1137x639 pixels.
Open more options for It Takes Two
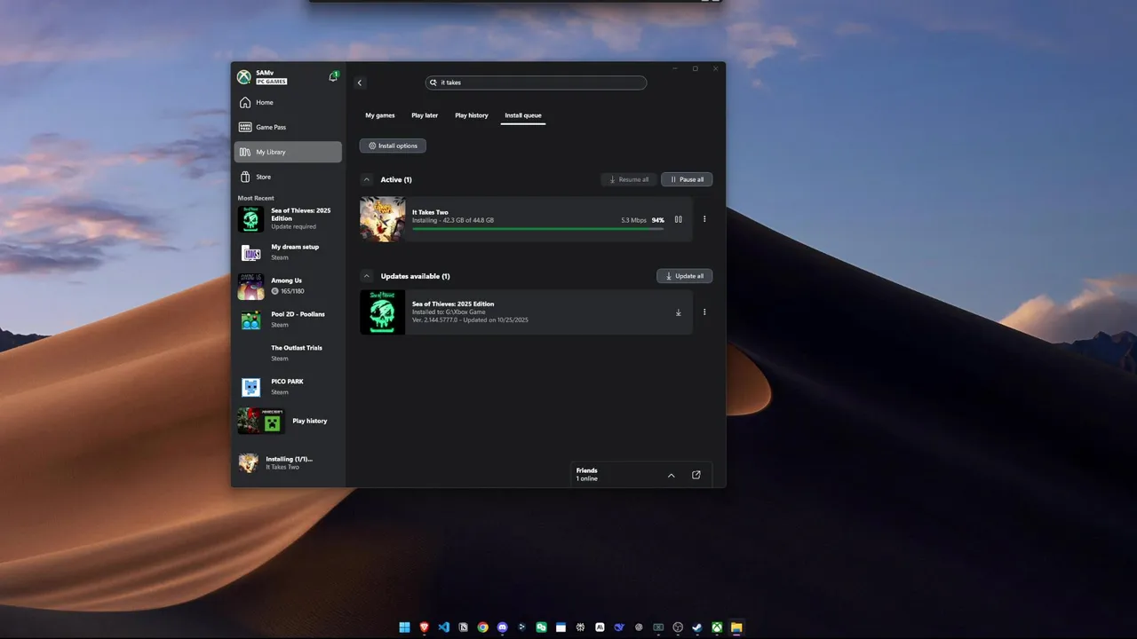[x=704, y=219]
